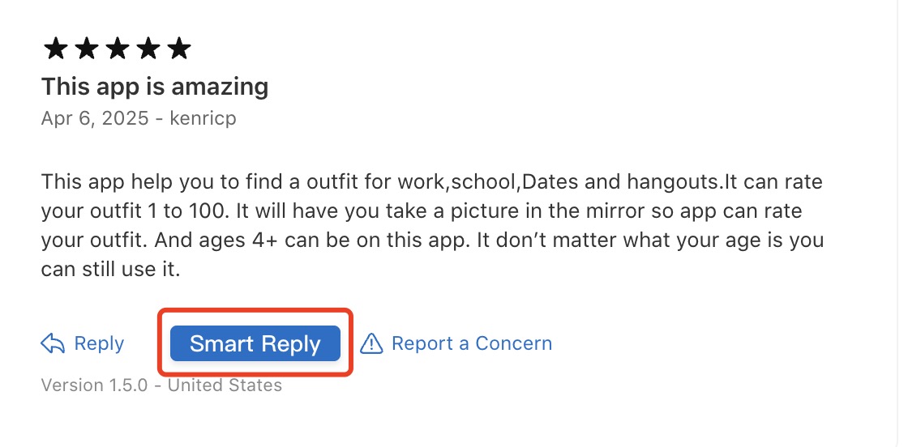Click the reviewer name kenricp

click(203, 118)
